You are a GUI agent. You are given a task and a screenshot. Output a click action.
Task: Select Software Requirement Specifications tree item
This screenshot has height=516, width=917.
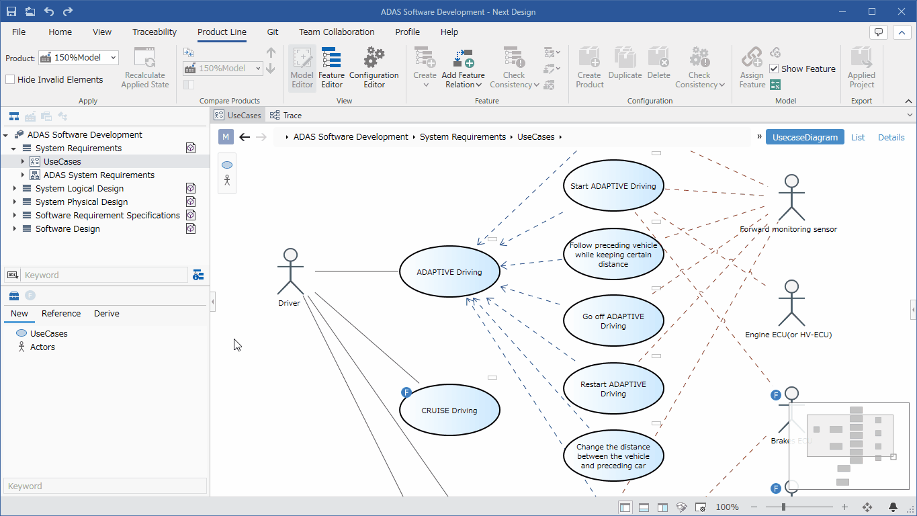pyautogui.click(x=107, y=215)
